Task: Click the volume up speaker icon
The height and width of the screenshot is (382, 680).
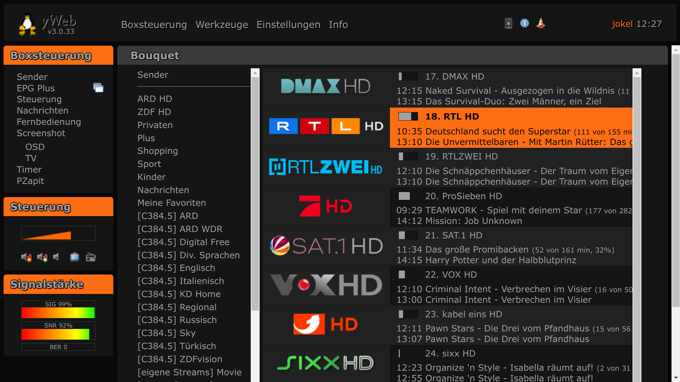Action: (x=42, y=257)
